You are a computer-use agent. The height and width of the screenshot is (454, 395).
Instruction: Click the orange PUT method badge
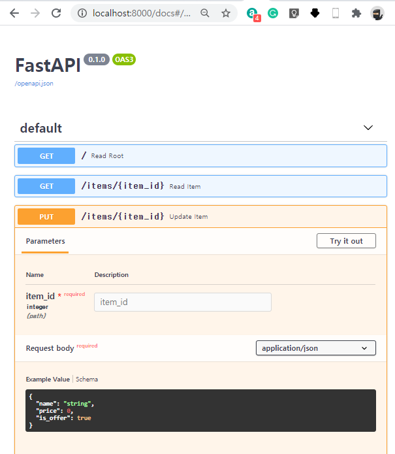(46, 217)
